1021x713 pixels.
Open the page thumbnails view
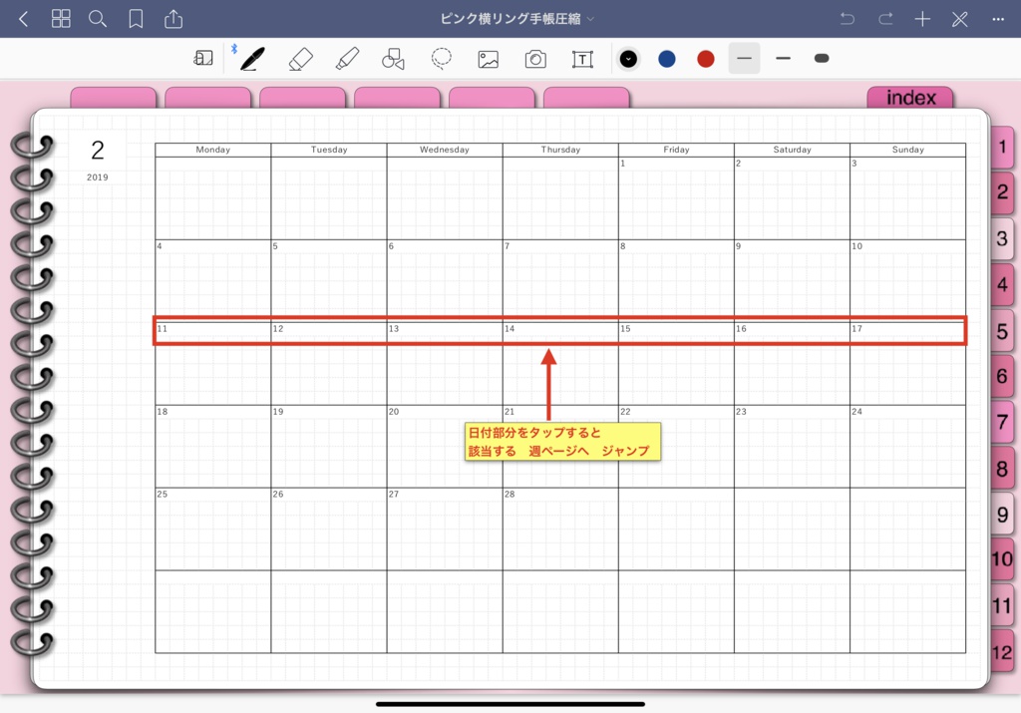(x=61, y=17)
